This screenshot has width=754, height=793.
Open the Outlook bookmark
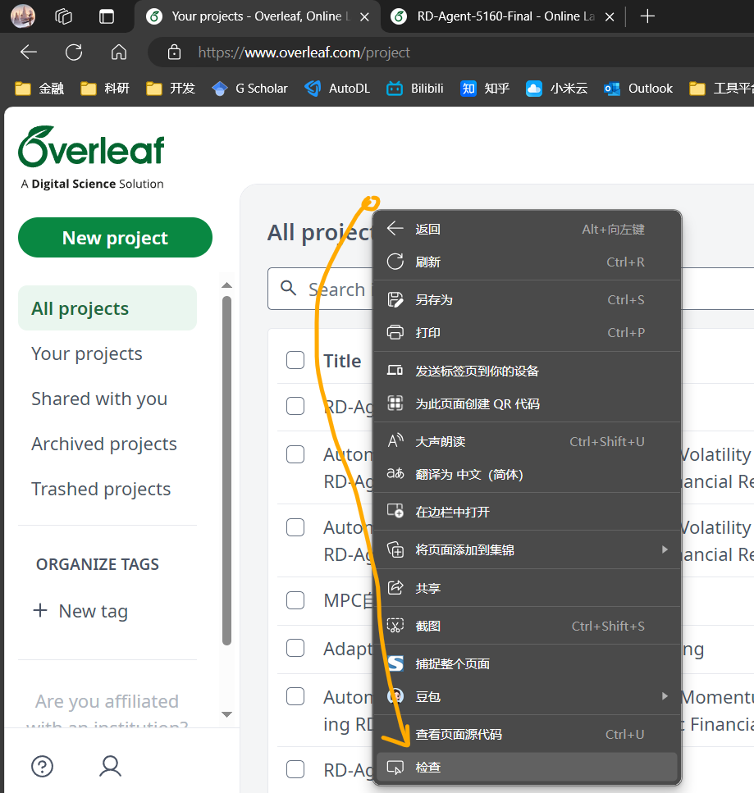(638, 89)
